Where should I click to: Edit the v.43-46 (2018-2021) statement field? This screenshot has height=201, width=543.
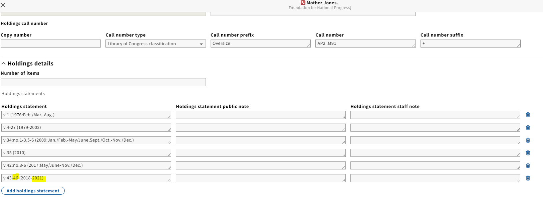[x=86, y=178]
